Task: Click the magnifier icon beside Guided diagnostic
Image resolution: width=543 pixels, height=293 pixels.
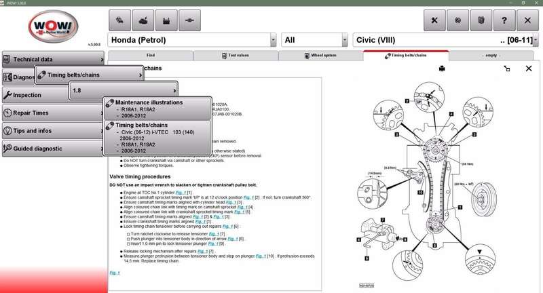Action: [x=7, y=149]
